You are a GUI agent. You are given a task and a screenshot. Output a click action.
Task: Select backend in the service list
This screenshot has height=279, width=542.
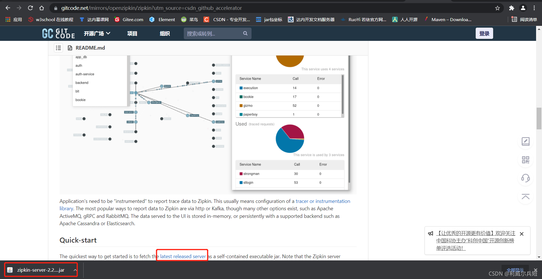pyautogui.click(x=82, y=83)
